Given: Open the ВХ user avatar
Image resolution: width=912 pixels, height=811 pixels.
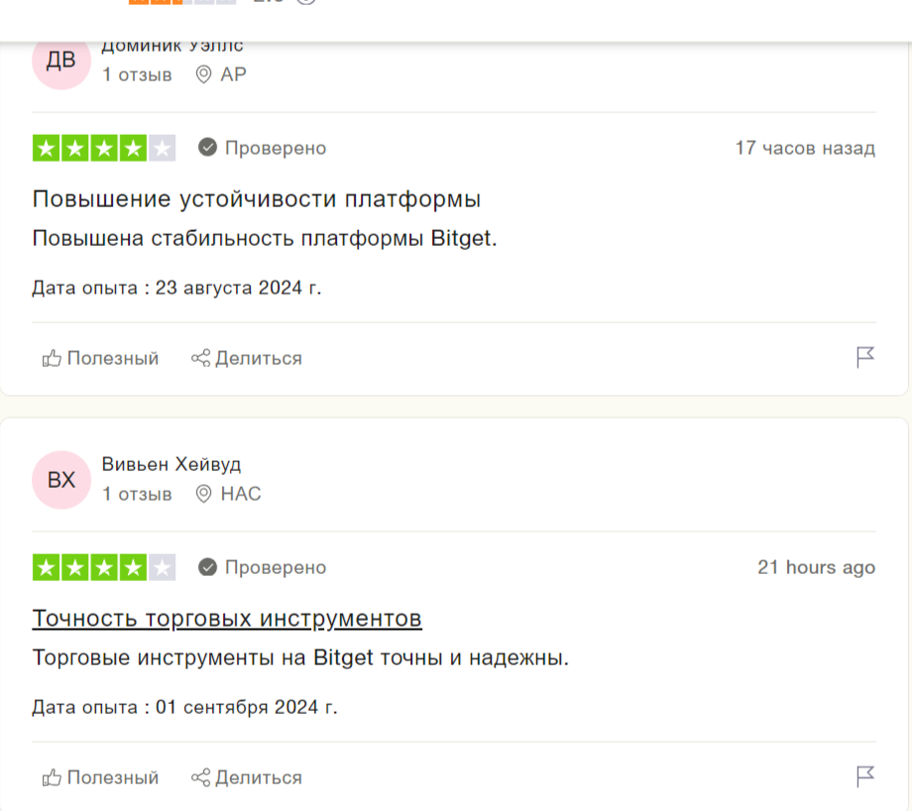Looking at the screenshot, I should 61,480.
